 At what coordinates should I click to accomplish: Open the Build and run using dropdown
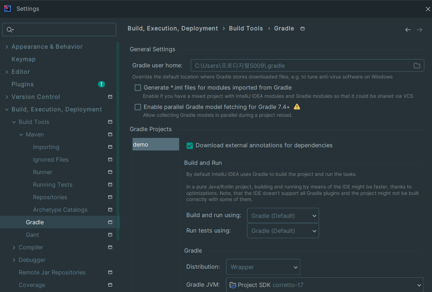point(283,216)
